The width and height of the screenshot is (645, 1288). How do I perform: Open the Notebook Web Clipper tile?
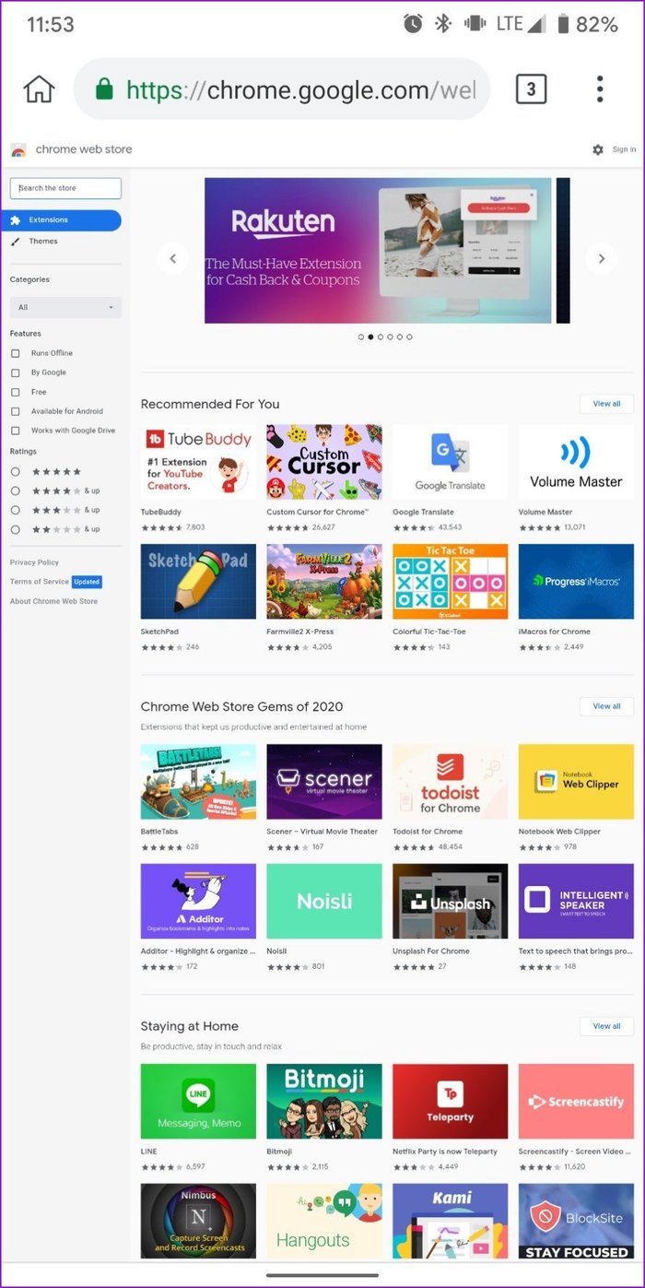(x=576, y=781)
